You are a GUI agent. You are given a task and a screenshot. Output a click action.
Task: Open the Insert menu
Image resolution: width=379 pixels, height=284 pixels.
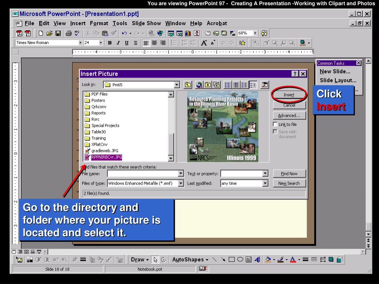point(78,23)
